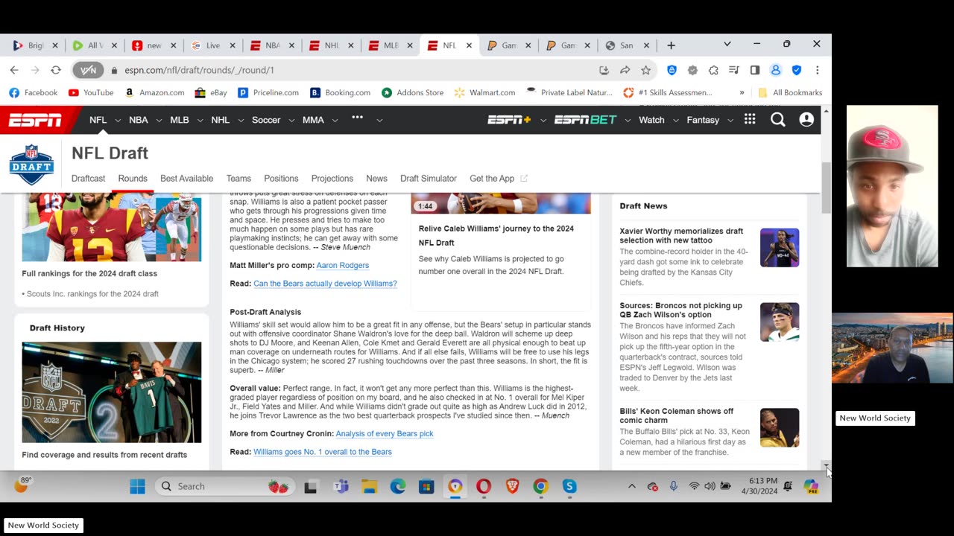Open Chrome's three-dot menu
The width and height of the screenshot is (954, 536).
pos(818,70)
